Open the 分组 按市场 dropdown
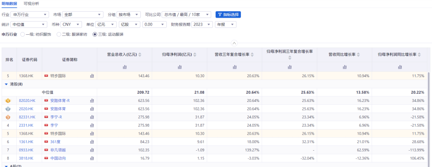The height and width of the screenshot is (167, 432). (129, 14)
